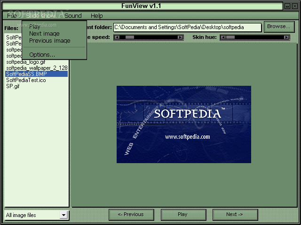Click the speed slider thumb
The width and height of the screenshot is (301, 225).
[x=130, y=37]
